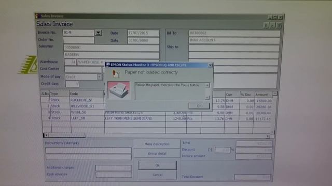Click the horizontal scrollbar thumb of the grid
Viewport: 332px width, 186px height.
click(67, 135)
